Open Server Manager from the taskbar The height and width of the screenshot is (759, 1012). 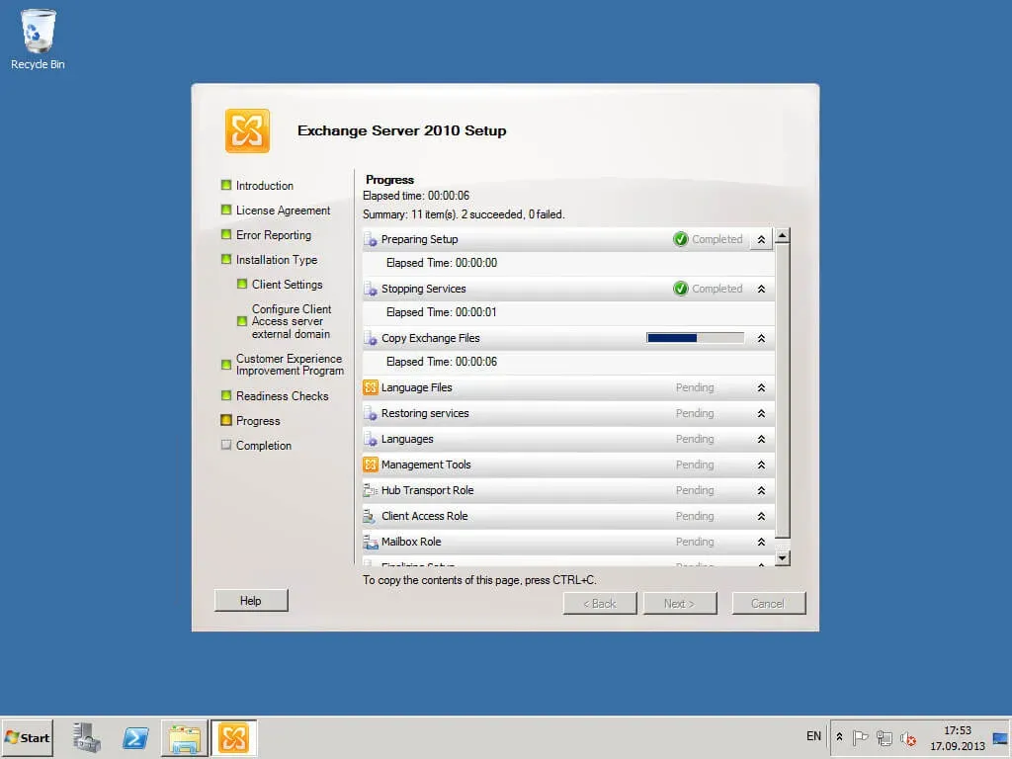[87, 737]
